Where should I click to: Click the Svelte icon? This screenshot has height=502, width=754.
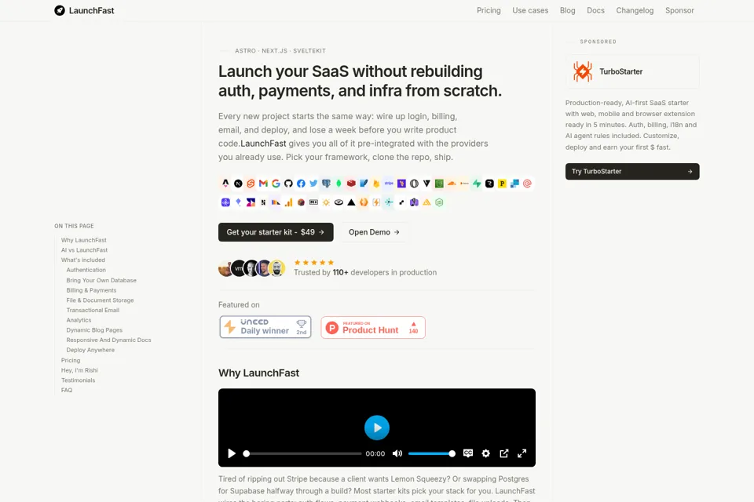(251, 183)
